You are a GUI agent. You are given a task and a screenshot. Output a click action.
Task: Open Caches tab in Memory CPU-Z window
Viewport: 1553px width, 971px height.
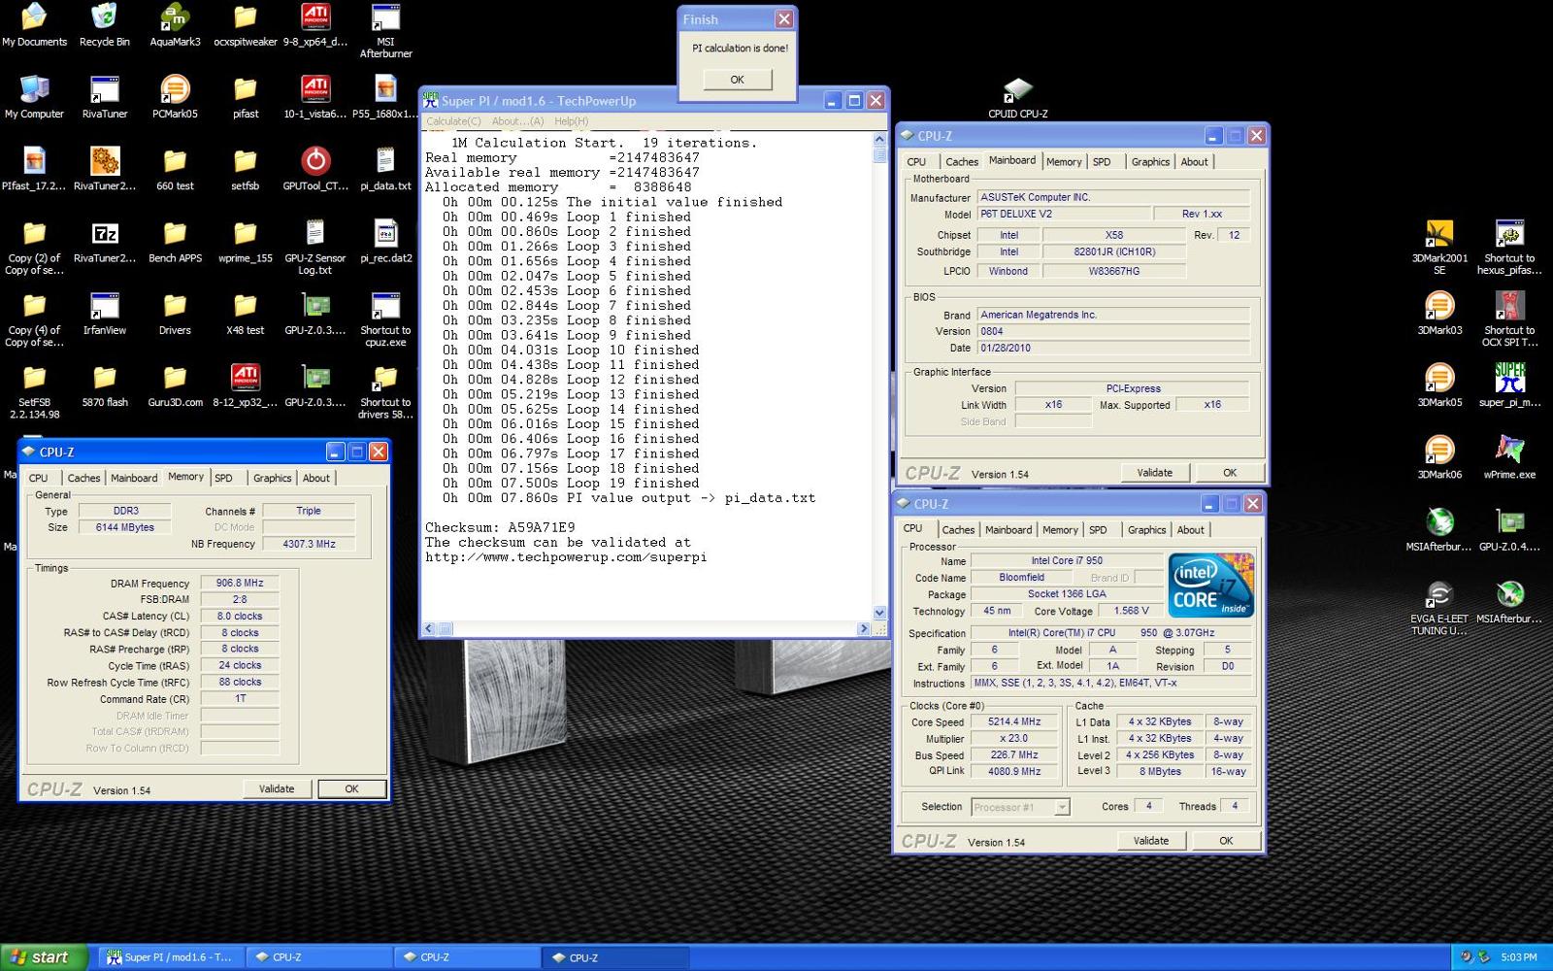click(x=83, y=478)
